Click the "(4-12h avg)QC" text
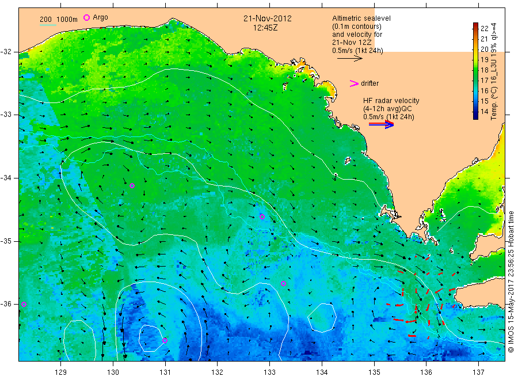Image resolution: width=518 pixels, height=380 pixels. [x=387, y=109]
